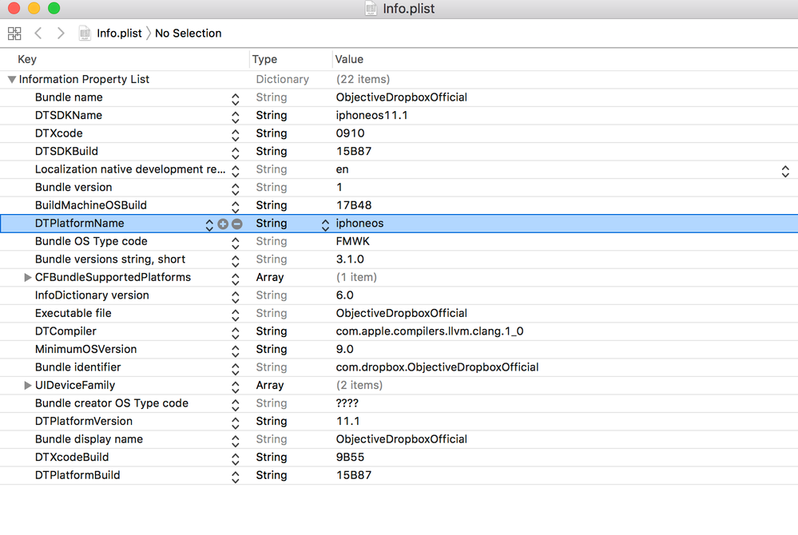Click the Info.plist title bar document icon
Image resolution: width=798 pixels, height=535 pixels.
(371, 9)
